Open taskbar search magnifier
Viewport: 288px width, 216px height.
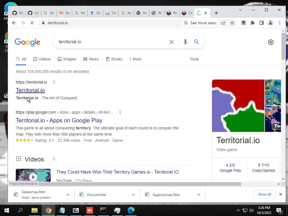point(20,210)
